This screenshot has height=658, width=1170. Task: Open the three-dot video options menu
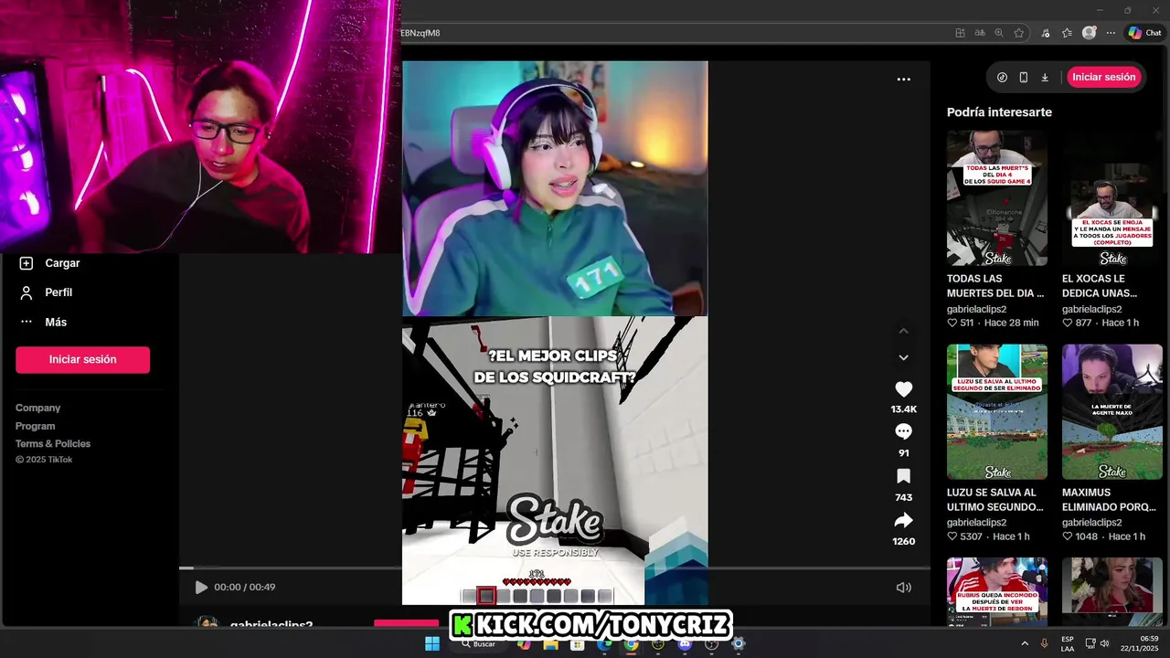(903, 80)
